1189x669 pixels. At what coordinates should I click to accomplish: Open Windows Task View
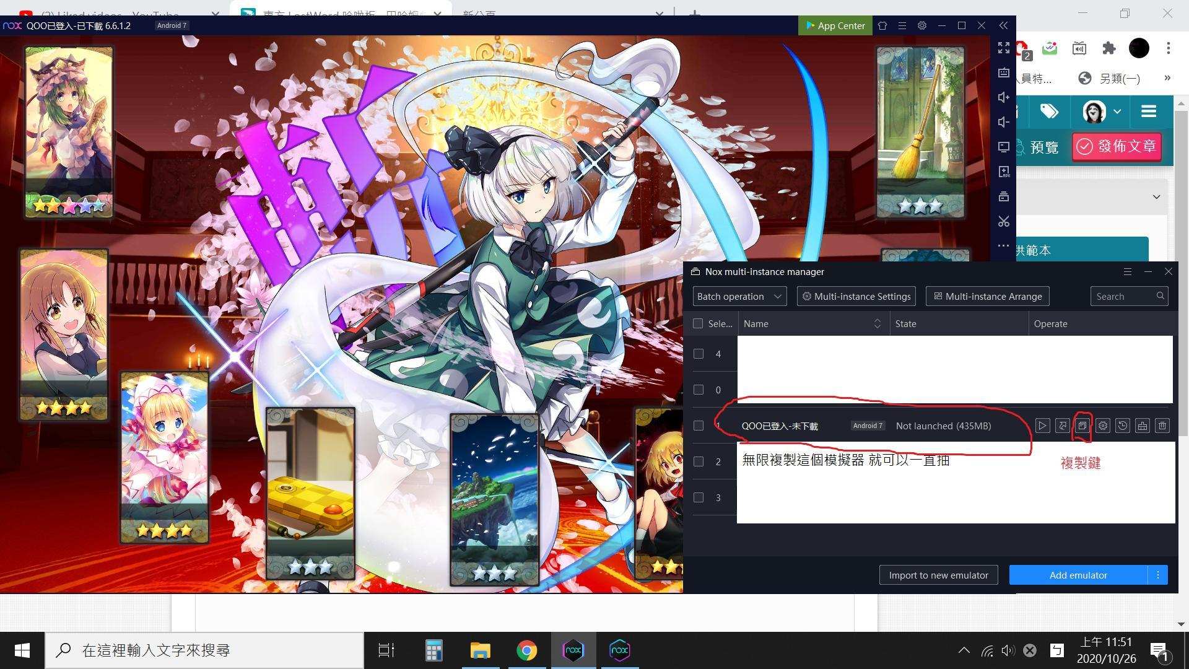click(x=386, y=650)
